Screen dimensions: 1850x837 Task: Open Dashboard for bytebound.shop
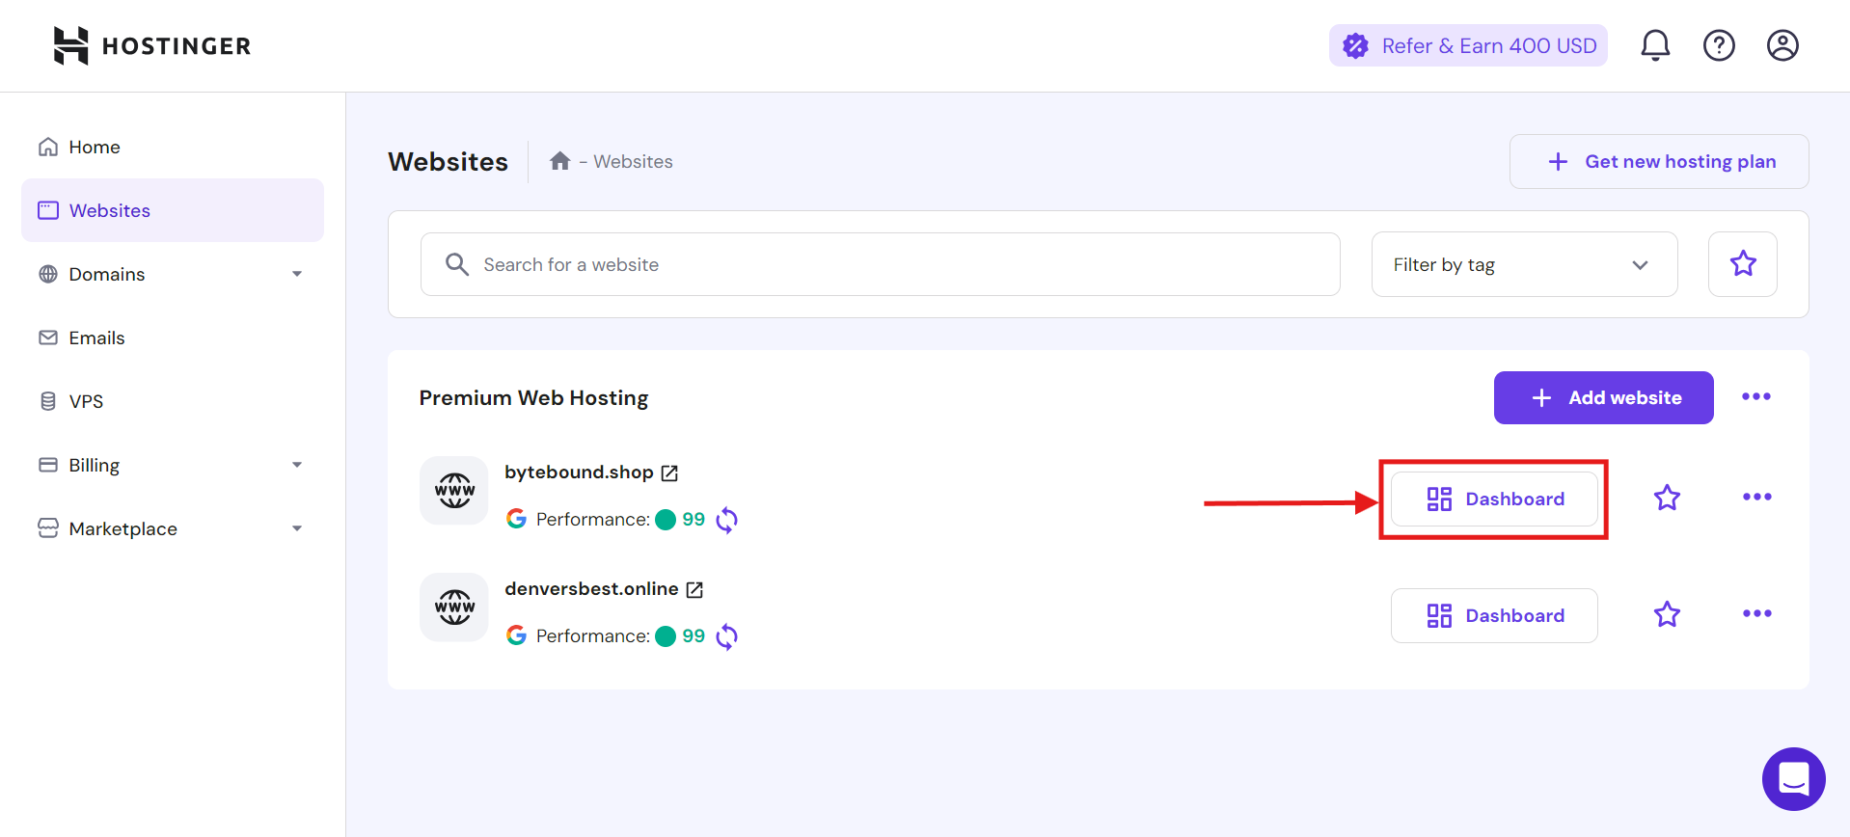coord(1494,499)
